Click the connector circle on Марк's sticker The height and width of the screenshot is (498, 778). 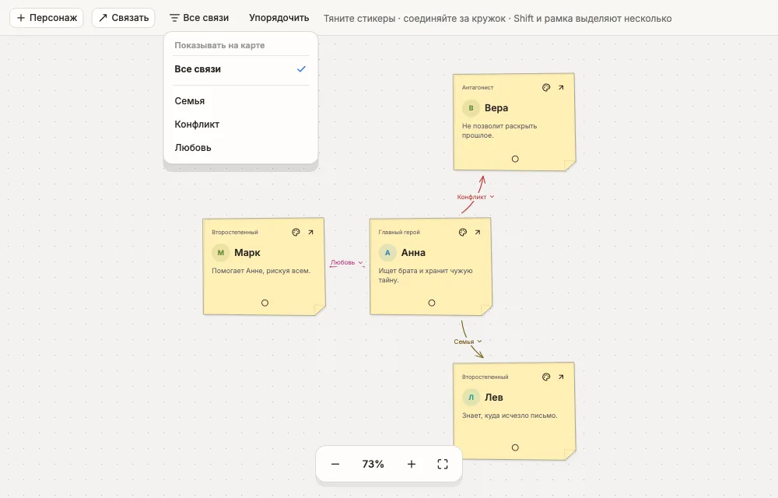[265, 303]
